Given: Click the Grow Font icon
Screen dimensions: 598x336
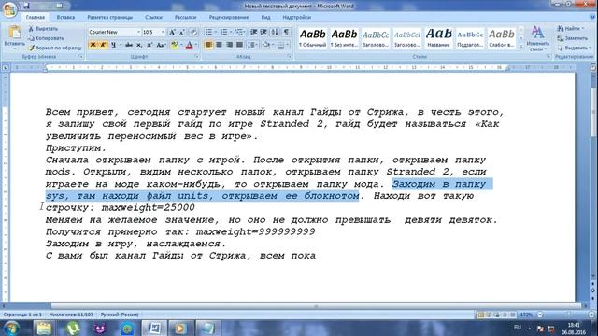Looking at the screenshot, I should [172, 32].
